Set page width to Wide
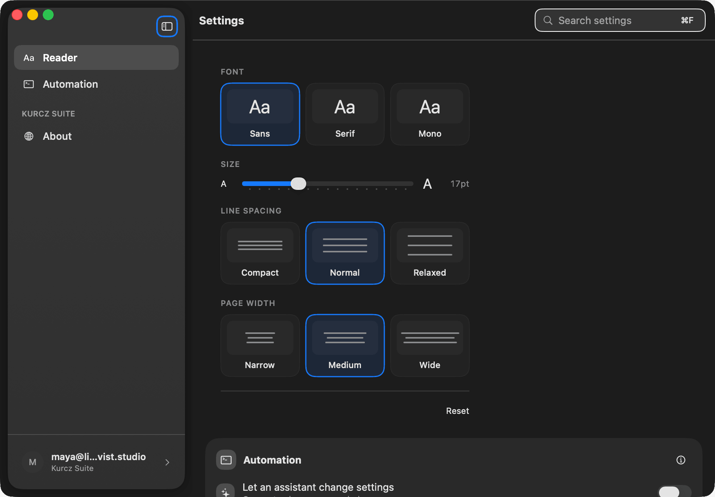The width and height of the screenshot is (715, 497). (430, 346)
